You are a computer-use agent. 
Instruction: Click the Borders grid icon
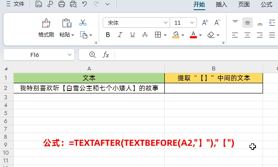pyautogui.click(x=158, y=35)
